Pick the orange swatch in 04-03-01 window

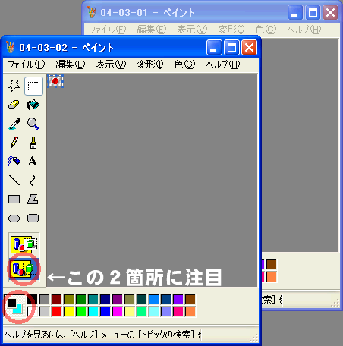point(272,277)
